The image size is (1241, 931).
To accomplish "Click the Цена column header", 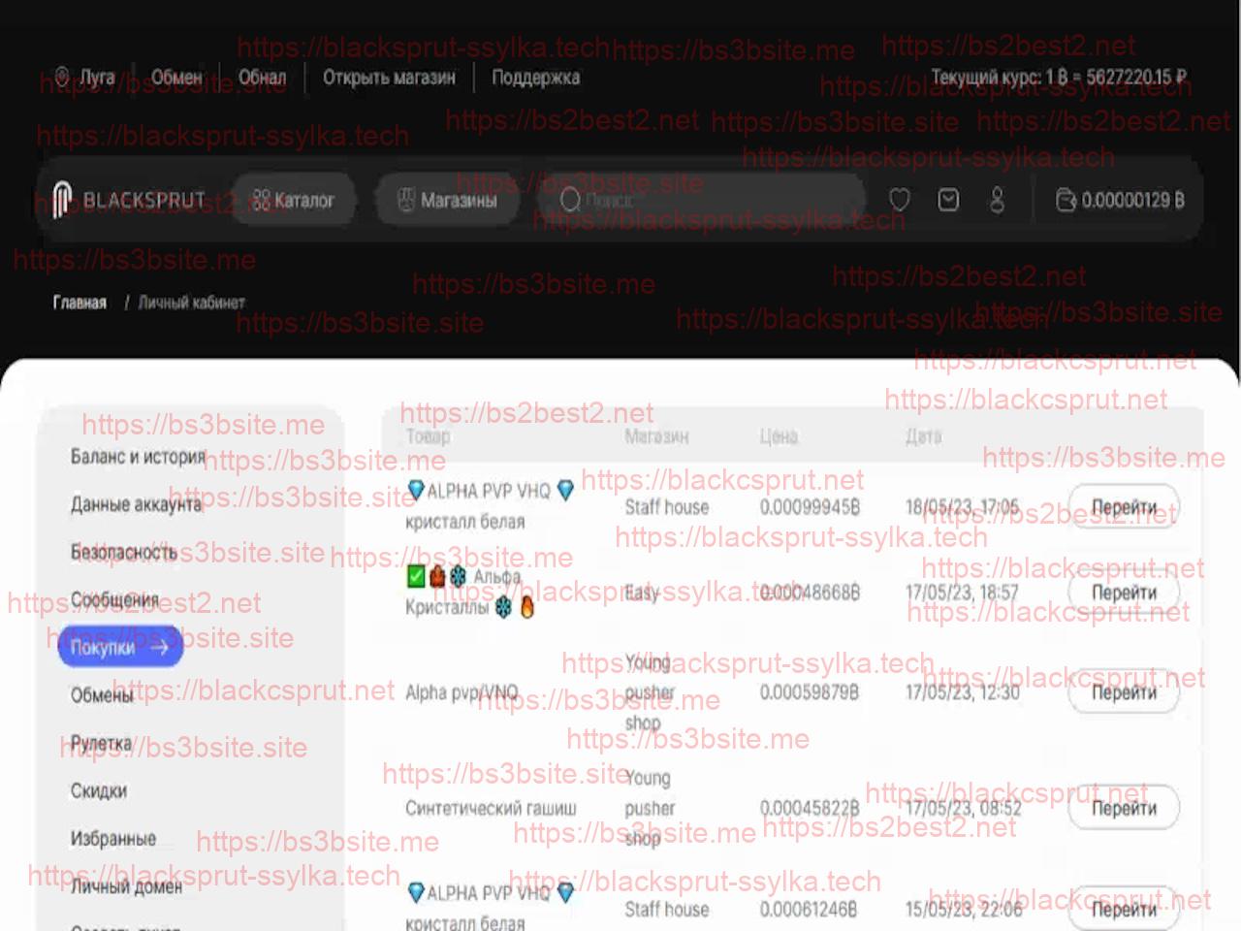I will pos(779,436).
